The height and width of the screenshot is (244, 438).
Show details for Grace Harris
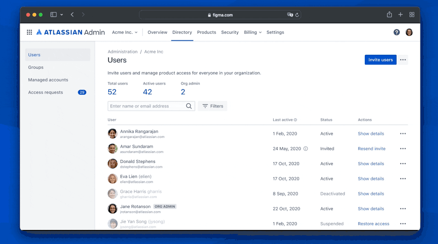point(371,194)
